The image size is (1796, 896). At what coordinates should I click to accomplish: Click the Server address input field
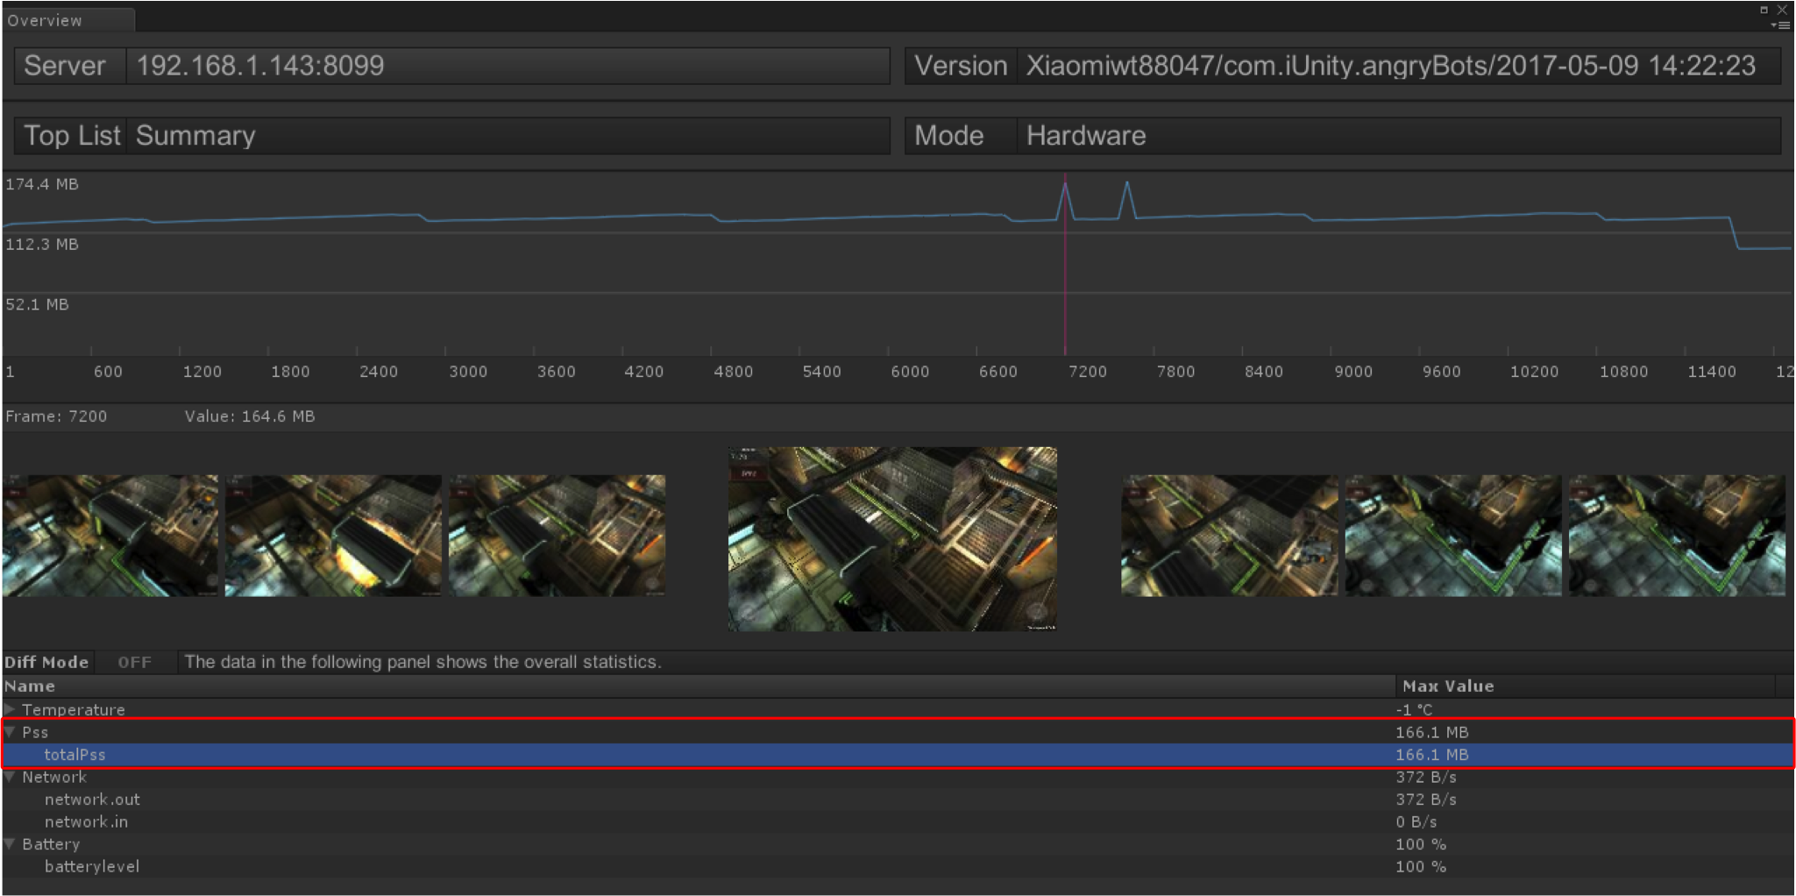[x=507, y=66]
